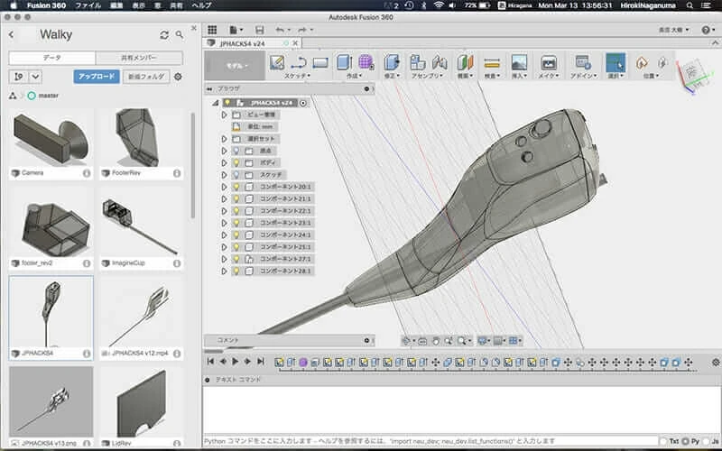Toggle visibility bulb for the ボディ folder
This screenshot has width=722, height=451.
pos(236,162)
